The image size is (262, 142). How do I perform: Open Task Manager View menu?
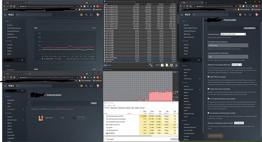114,106
